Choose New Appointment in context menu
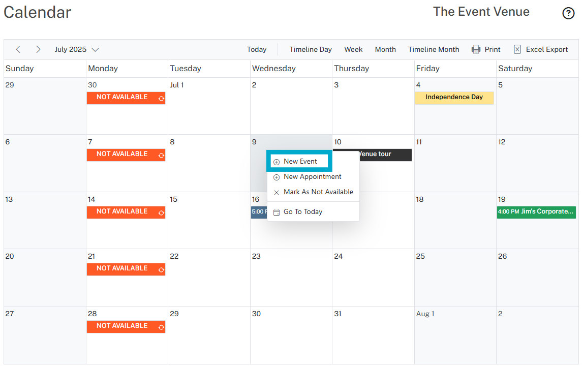This screenshot has height=367, width=583. tap(312, 177)
